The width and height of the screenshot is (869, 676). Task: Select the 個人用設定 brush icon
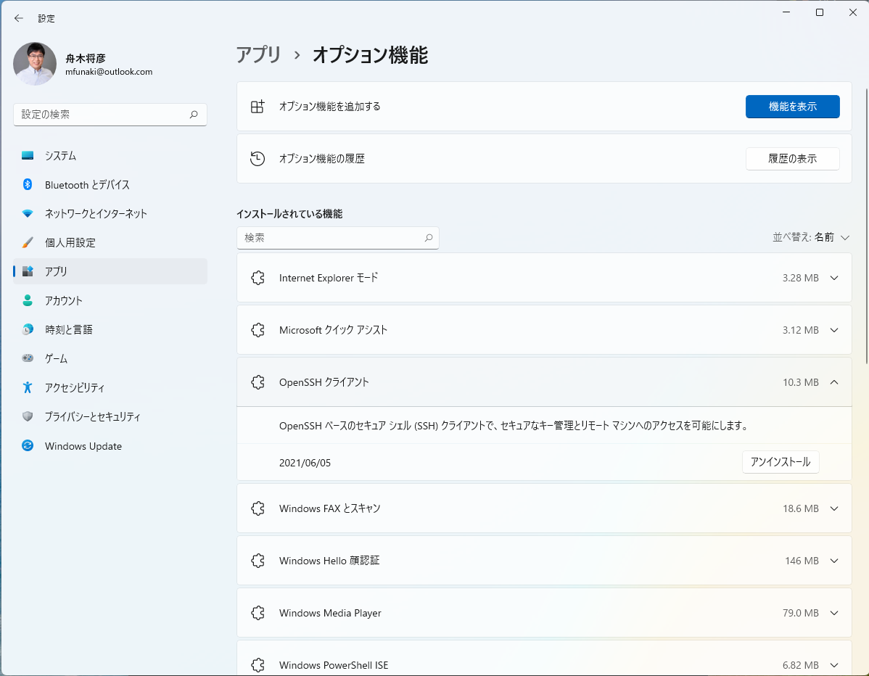tap(26, 242)
